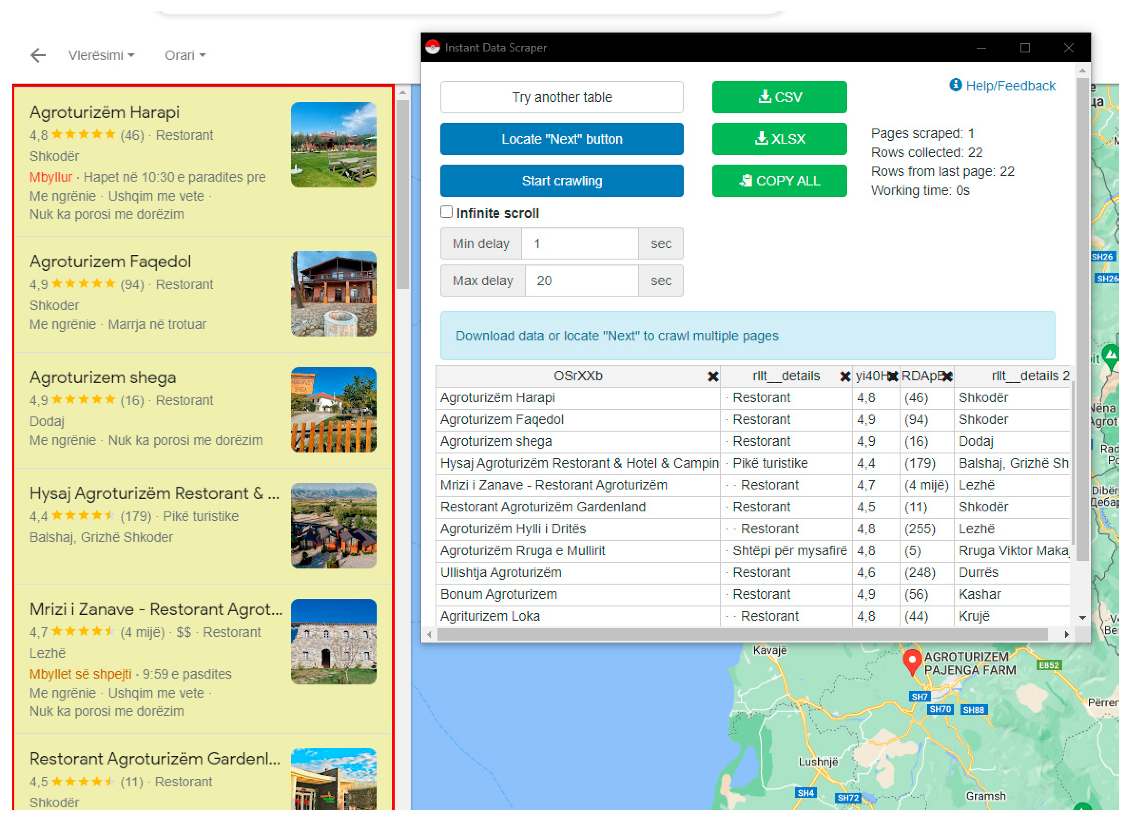
Task: Open the Vlerësimi filter dropdown
Action: 102,56
